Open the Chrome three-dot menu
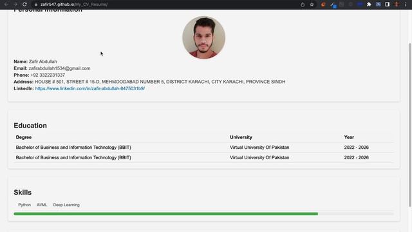Viewport: 412px width, 232px height. pyautogui.click(x=406, y=5)
